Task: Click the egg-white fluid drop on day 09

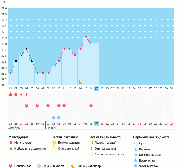Action: (53, 117)
